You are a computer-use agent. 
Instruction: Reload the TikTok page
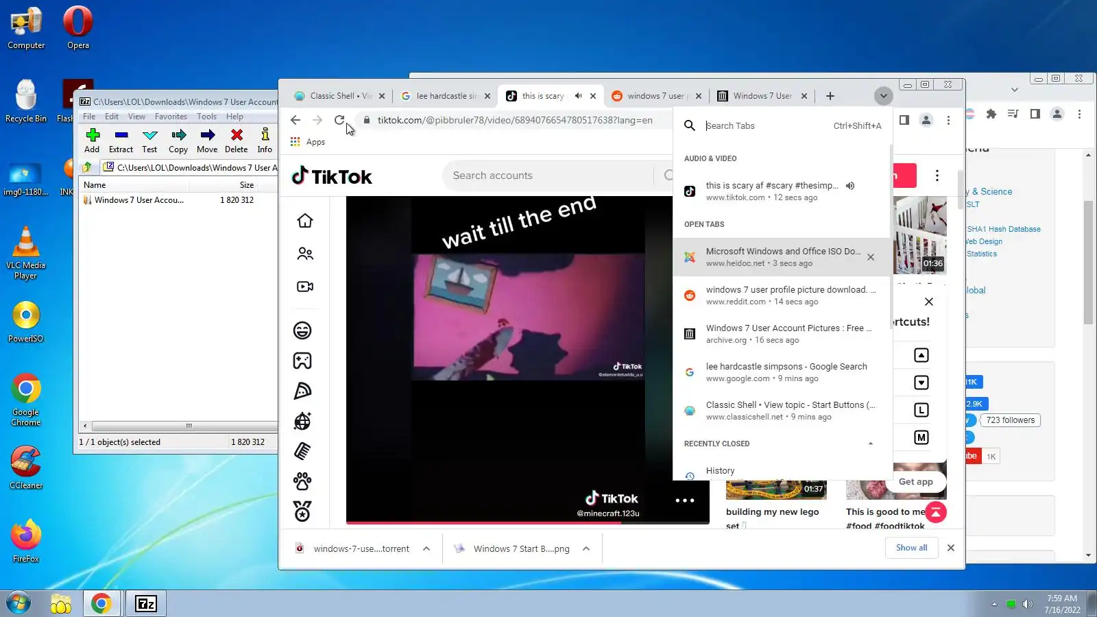[339, 120]
